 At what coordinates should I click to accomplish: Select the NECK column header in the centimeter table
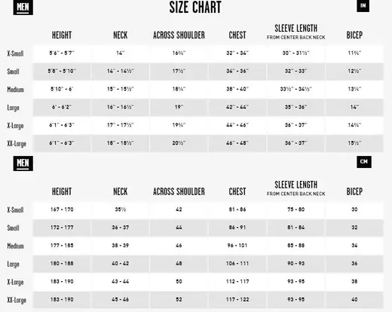121,191
